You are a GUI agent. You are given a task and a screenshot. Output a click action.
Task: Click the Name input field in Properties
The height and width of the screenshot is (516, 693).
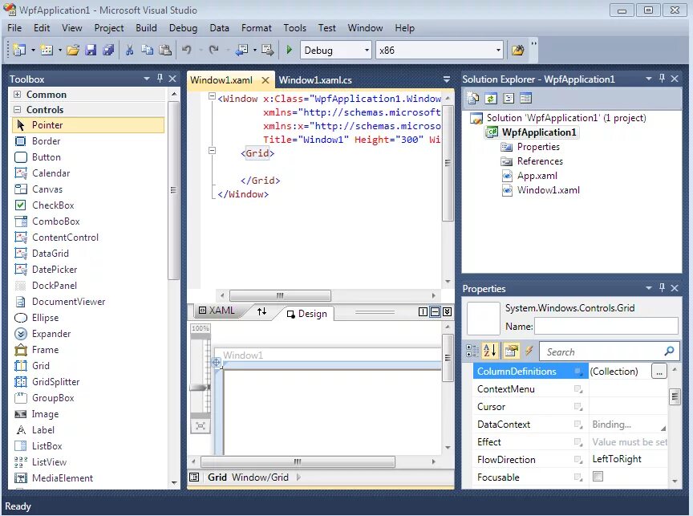[606, 326]
